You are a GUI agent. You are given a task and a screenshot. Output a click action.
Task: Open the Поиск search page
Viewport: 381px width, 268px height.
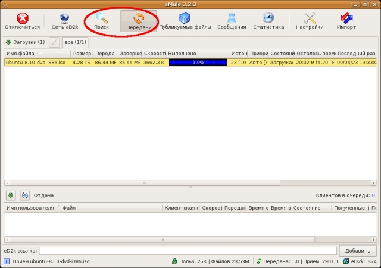point(101,20)
